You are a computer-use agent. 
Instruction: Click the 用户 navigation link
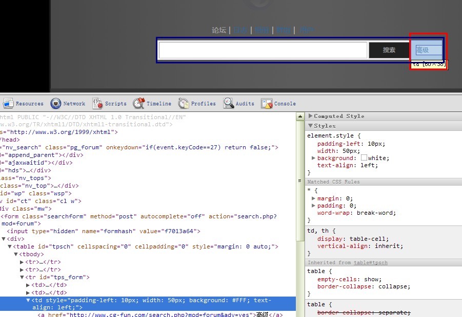pyautogui.click(x=307, y=30)
